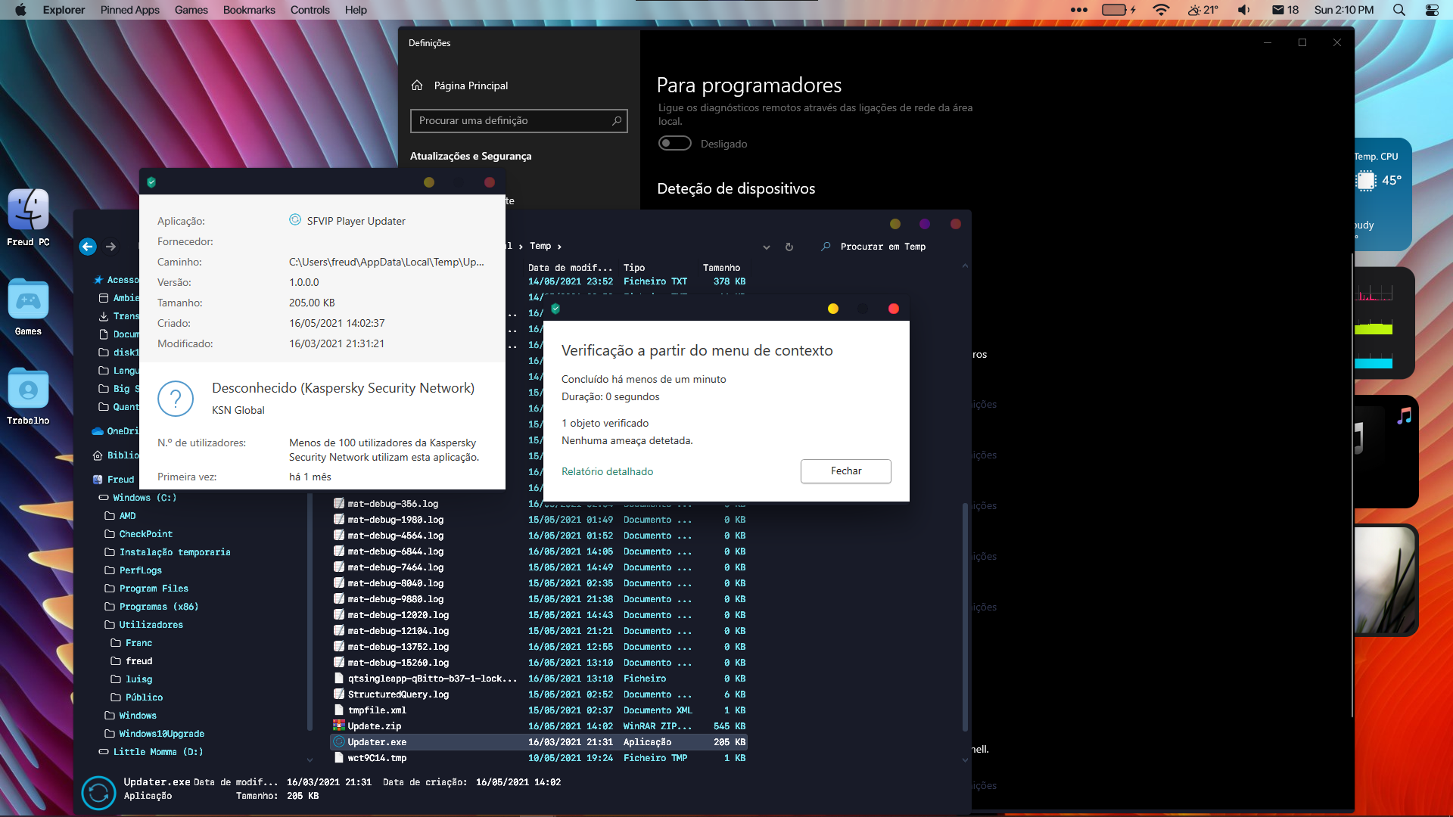The width and height of the screenshot is (1453, 817).
Task: Open the Bookmarks menu in top bar
Action: point(249,10)
